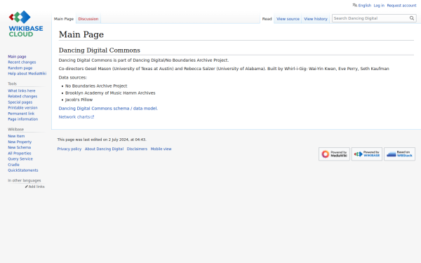Click the Dancing Digital Commons heading
The image size is (421, 263).
pos(100,50)
